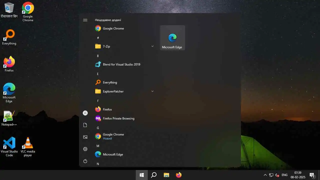The height and width of the screenshot is (180, 320).
Task: Click the B letter header
Action: click(x=98, y=56)
